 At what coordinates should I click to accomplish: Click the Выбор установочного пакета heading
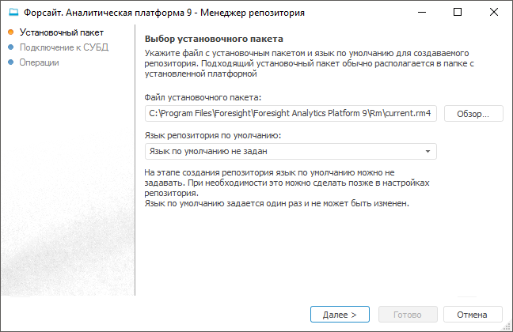214,38
